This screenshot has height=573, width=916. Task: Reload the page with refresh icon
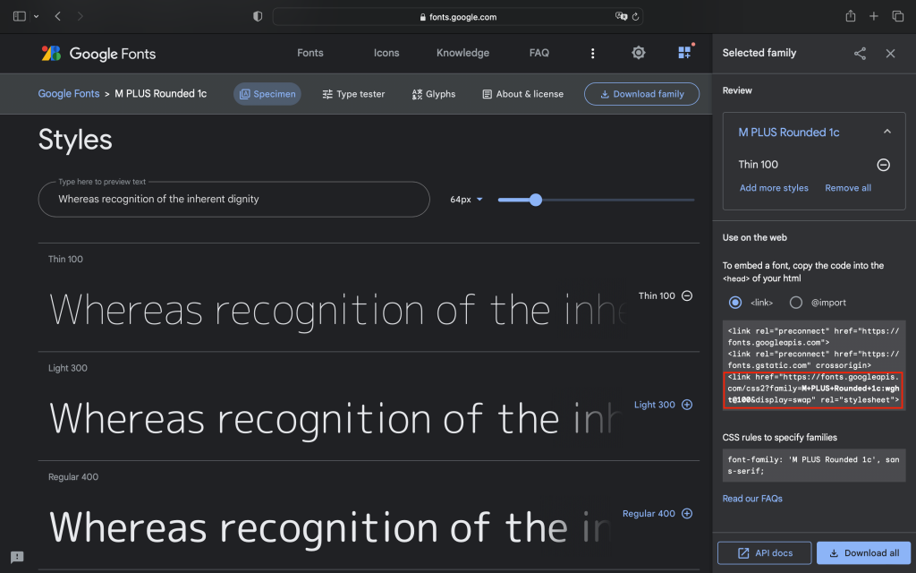636,17
